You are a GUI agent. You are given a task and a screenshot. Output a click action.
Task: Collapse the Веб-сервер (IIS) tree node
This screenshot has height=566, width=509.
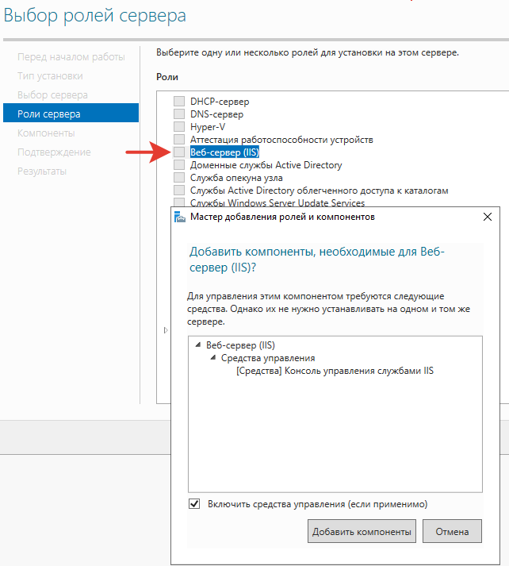tap(198, 345)
